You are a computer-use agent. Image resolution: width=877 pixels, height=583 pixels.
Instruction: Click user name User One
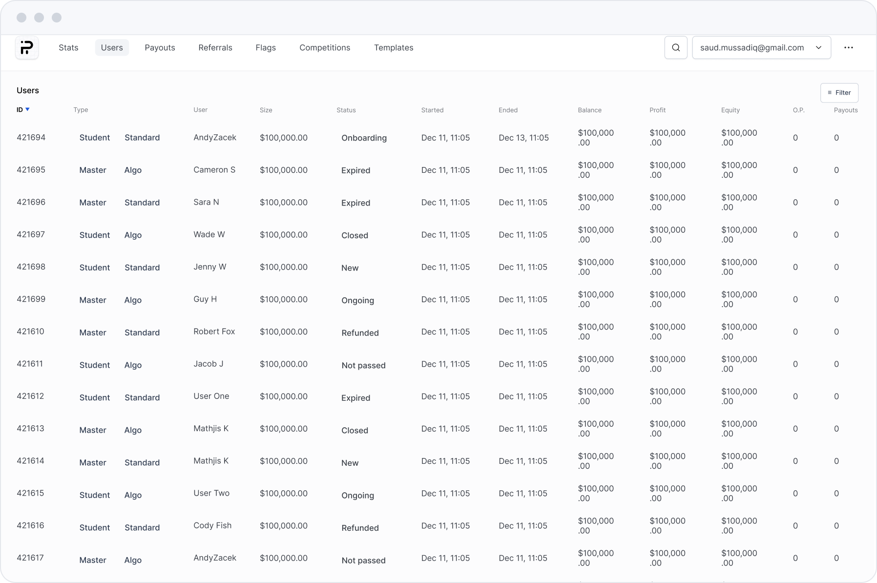211,396
